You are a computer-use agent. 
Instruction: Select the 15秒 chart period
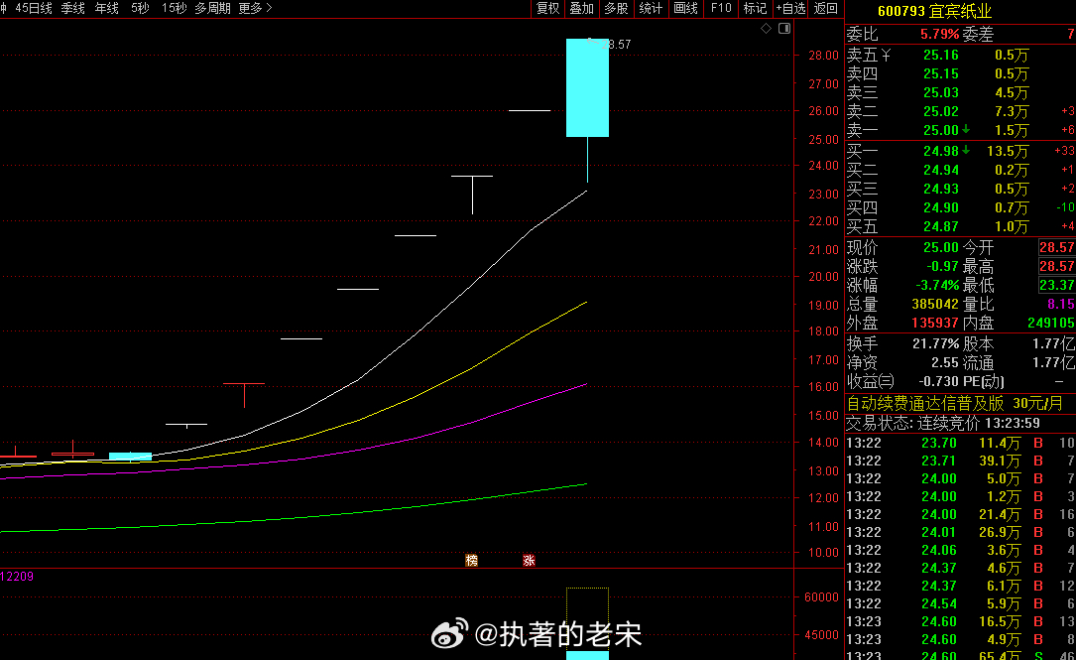174,8
